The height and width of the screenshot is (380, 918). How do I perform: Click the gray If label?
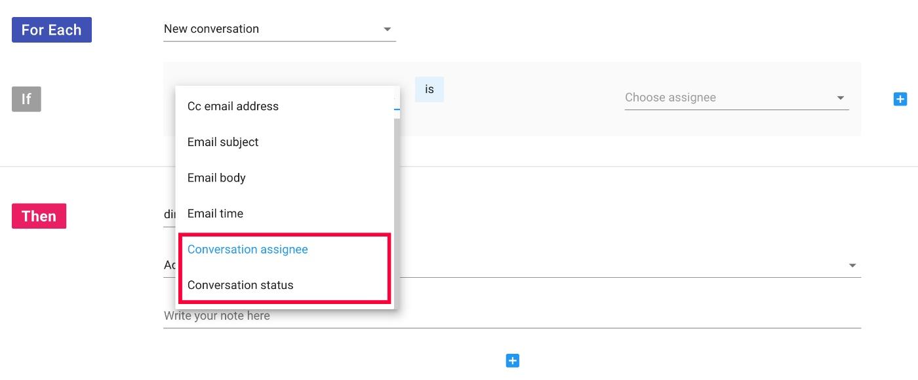pyautogui.click(x=26, y=99)
